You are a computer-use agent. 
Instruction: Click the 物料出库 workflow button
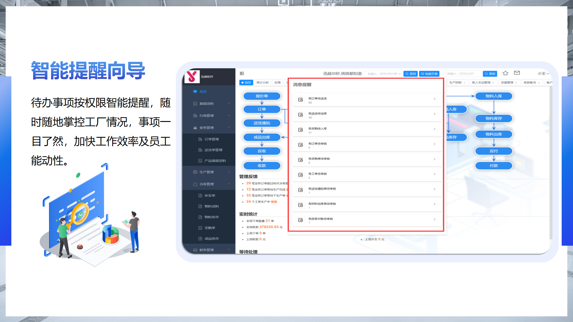[x=494, y=134]
